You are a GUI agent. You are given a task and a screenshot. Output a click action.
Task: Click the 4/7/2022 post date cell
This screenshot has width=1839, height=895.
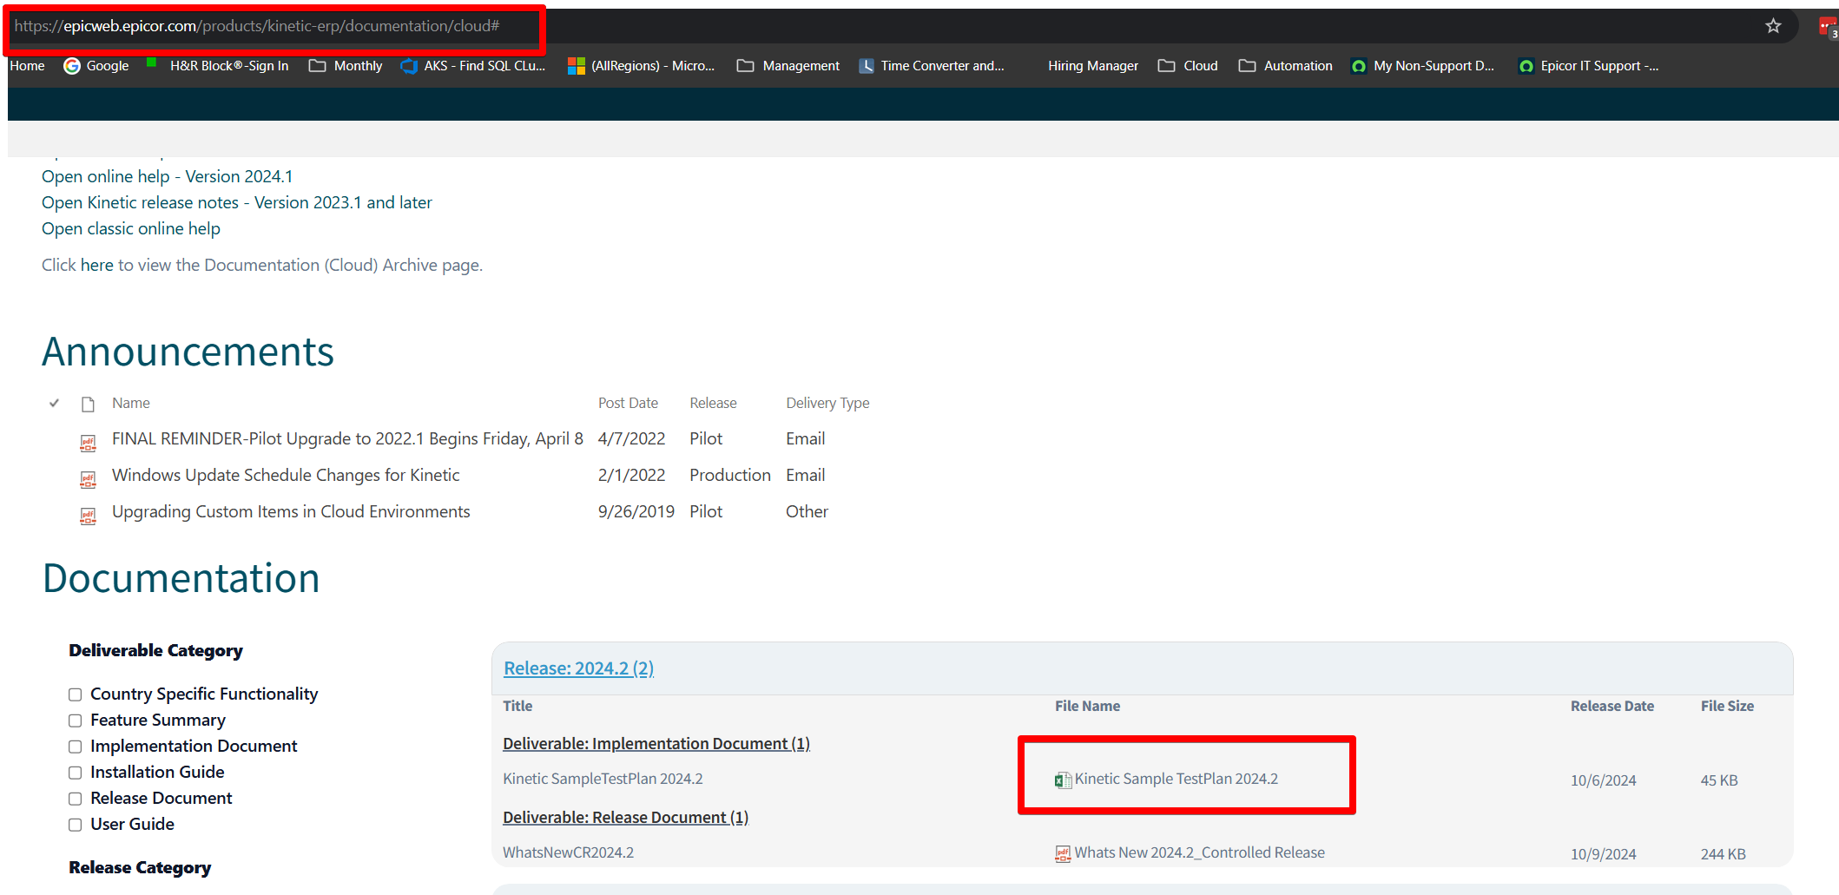[x=631, y=438]
